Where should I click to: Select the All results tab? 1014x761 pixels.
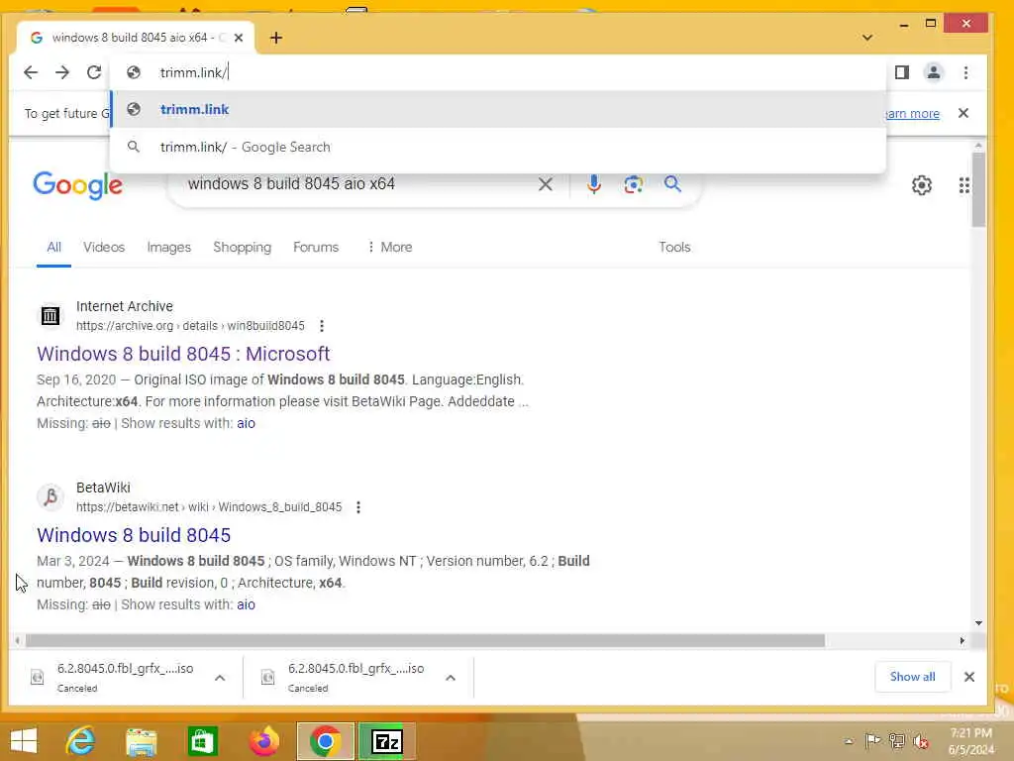click(x=53, y=247)
